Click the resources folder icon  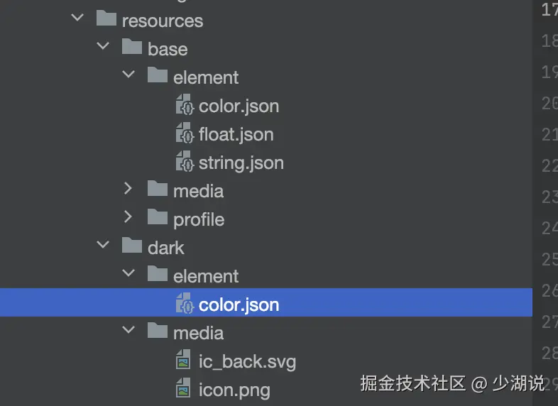pos(106,19)
